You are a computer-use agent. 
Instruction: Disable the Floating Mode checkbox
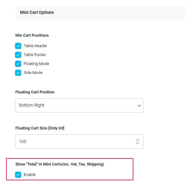tap(18, 64)
